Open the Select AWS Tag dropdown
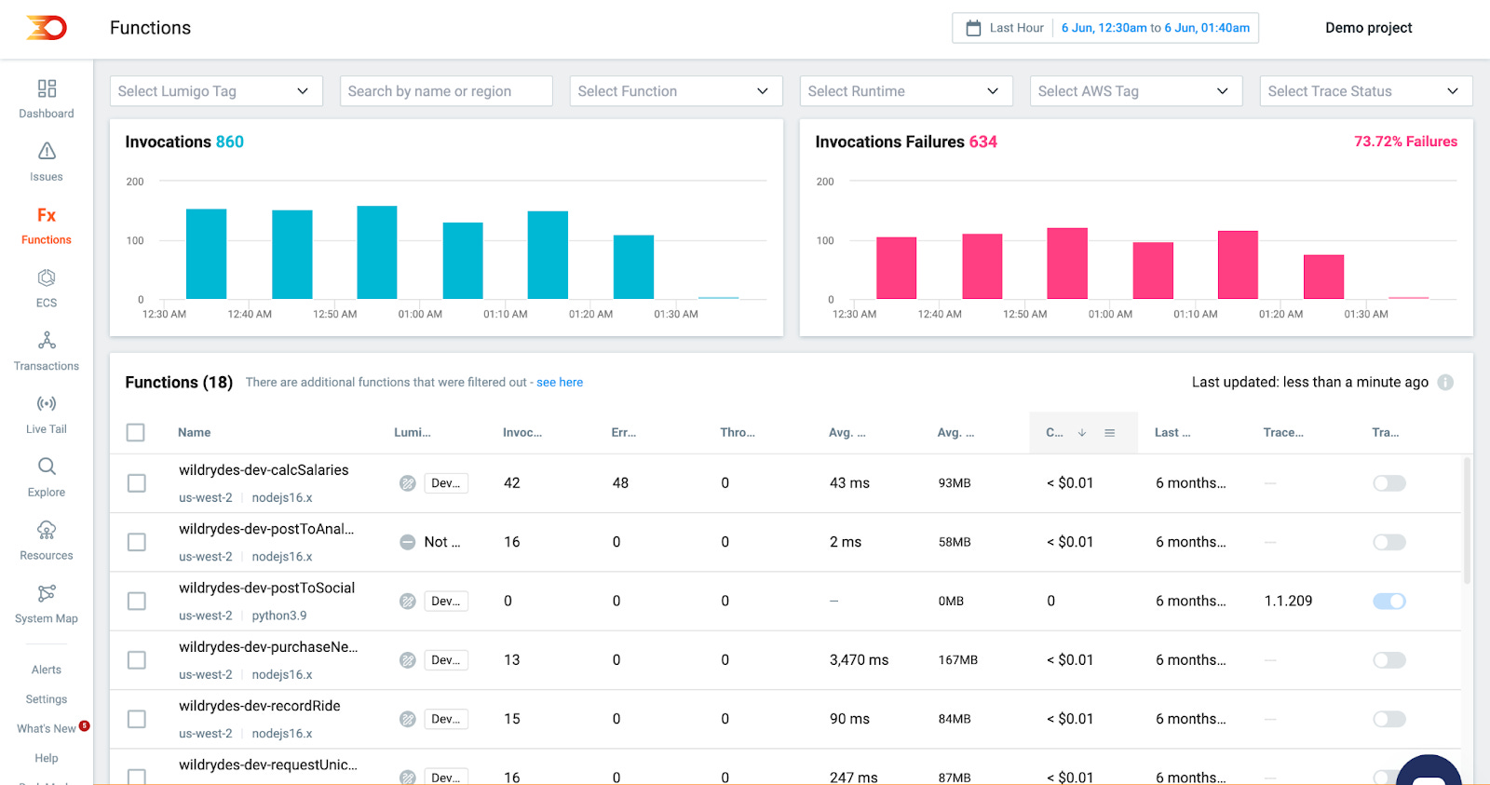Screen dimensions: 1490x785 1136,91
